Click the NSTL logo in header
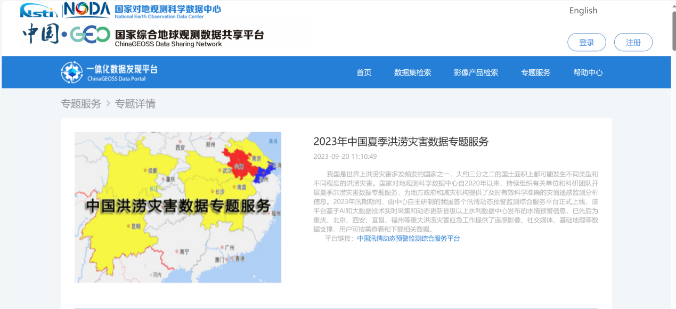 40,10
